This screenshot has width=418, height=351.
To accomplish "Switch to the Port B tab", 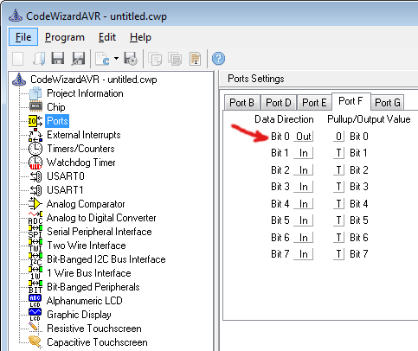I will [x=242, y=103].
